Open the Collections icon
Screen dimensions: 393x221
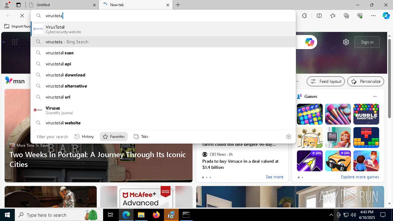point(346,16)
